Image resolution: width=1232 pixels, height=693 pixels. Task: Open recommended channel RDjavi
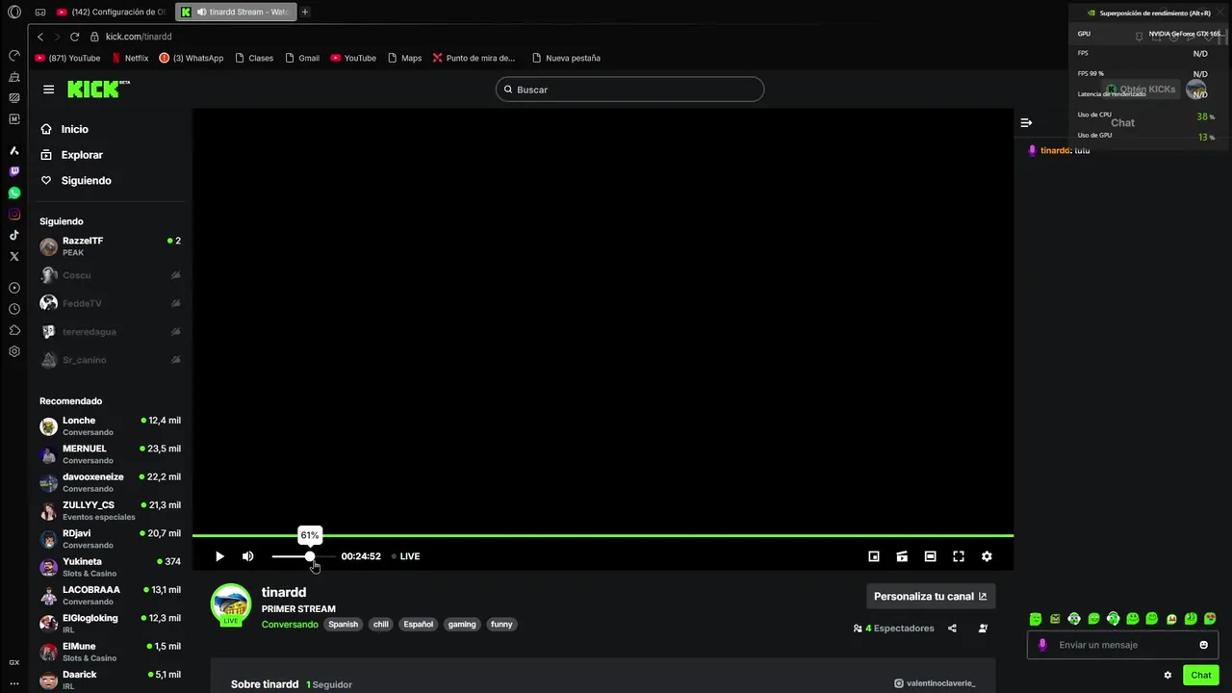coord(110,539)
